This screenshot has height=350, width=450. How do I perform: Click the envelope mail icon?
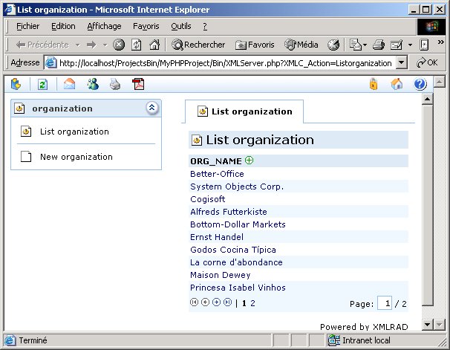(70, 84)
